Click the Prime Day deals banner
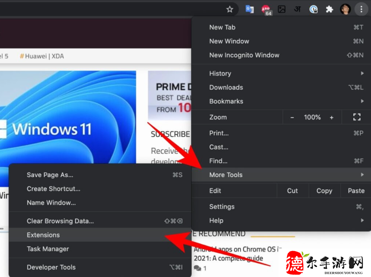The height and width of the screenshot is (277, 371). click(x=169, y=95)
